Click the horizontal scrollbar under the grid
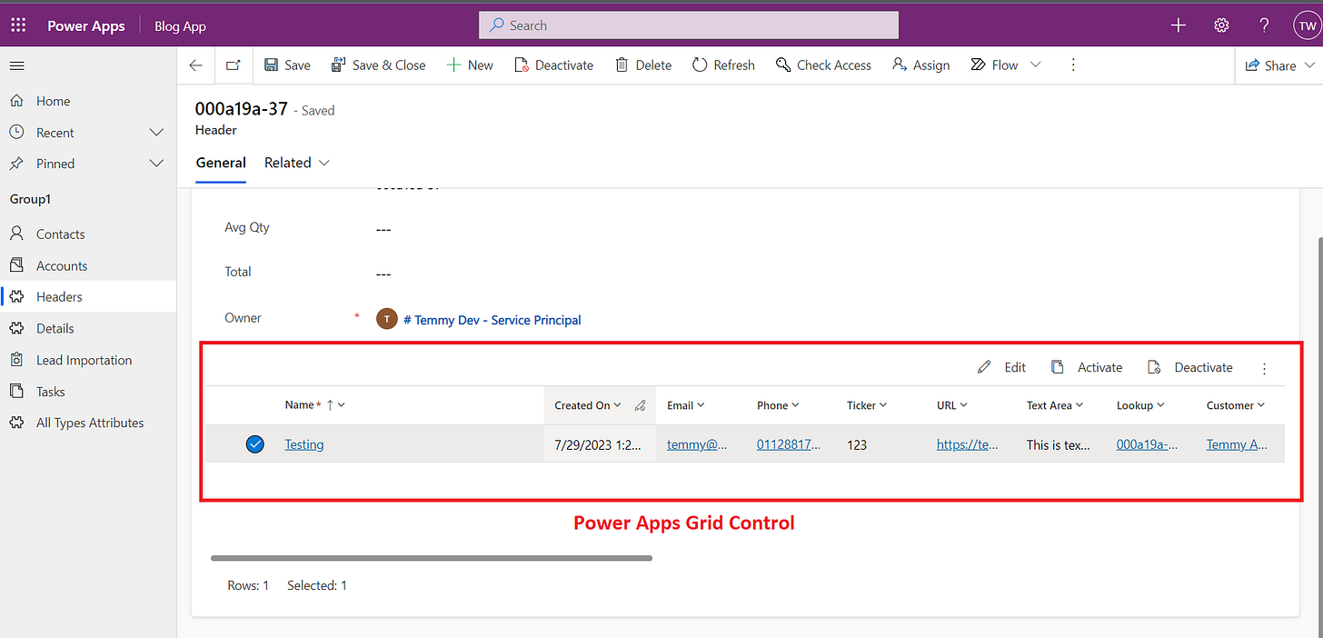Image resolution: width=1323 pixels, height=638 pixels. tap(432, 558)
